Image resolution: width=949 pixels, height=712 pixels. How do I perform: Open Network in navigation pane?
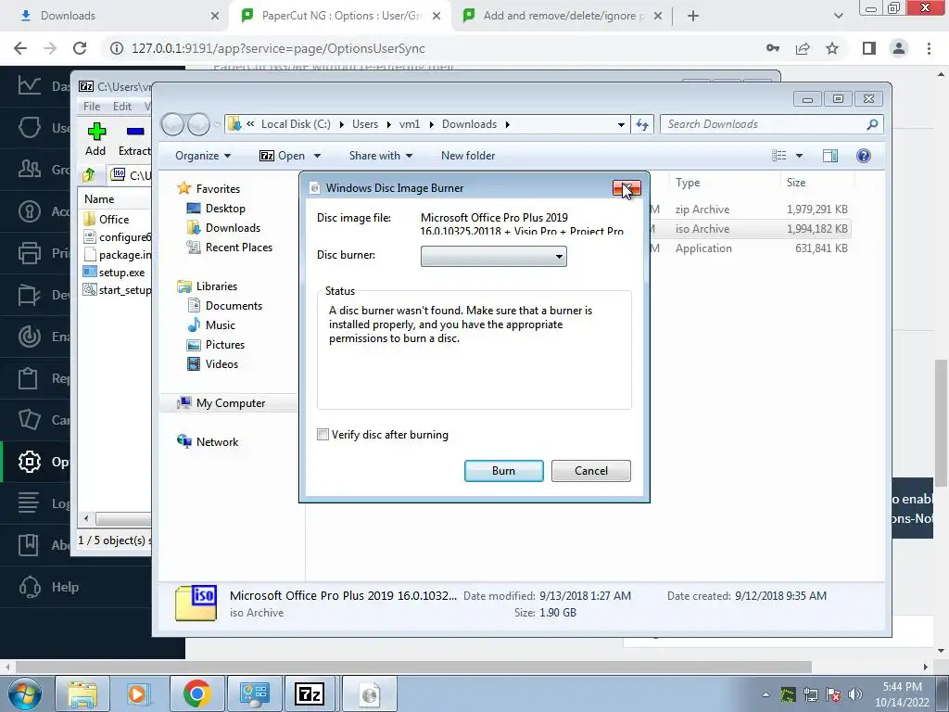tap(217, 442)
